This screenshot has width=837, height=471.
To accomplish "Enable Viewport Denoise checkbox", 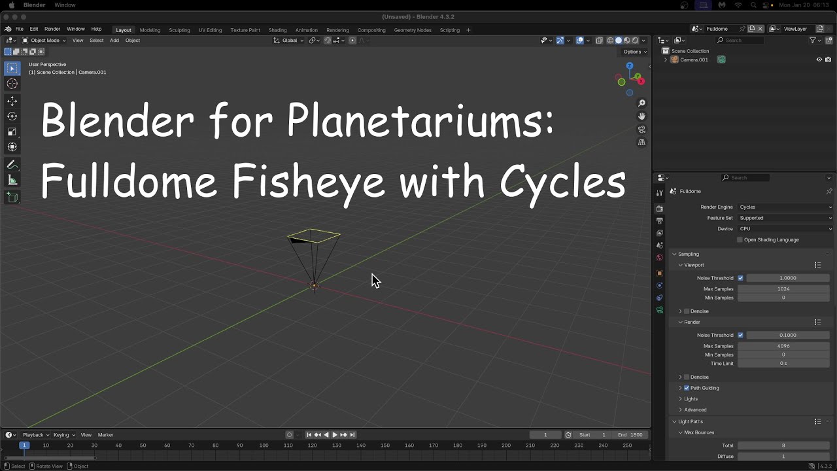I will coord(686,311).
